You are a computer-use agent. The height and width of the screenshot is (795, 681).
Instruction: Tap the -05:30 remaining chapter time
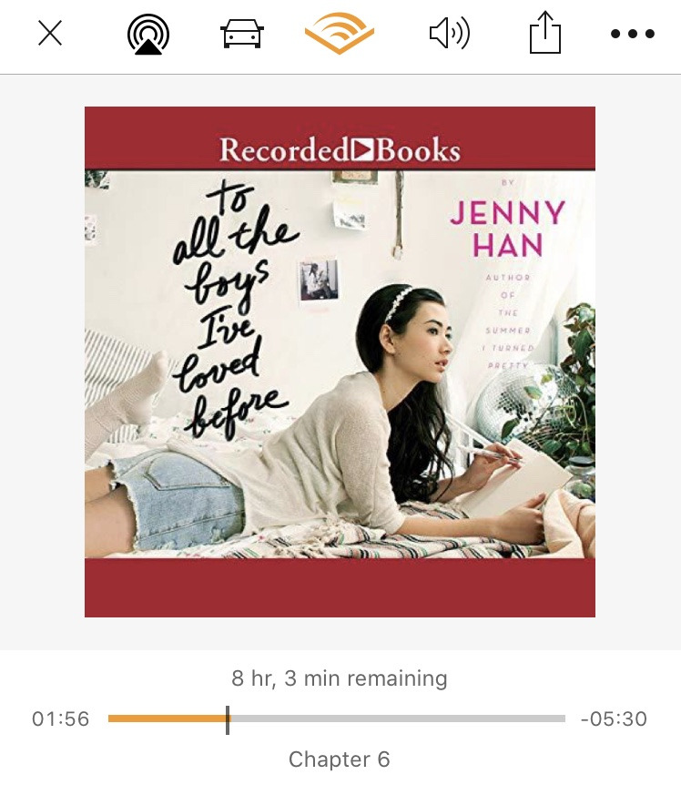point(614,719)
